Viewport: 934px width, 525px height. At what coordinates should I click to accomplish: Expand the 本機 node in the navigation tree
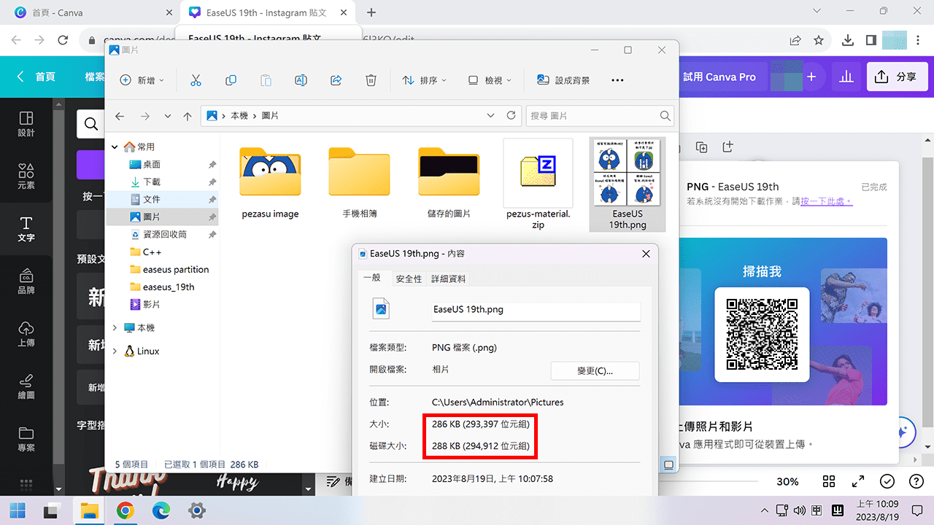click(x=115, y=327)
